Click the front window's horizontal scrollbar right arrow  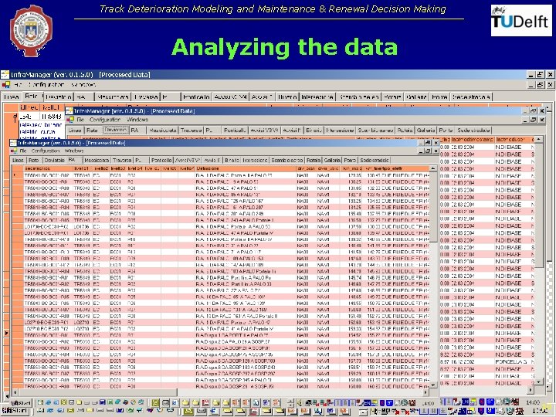coord(425,392)
